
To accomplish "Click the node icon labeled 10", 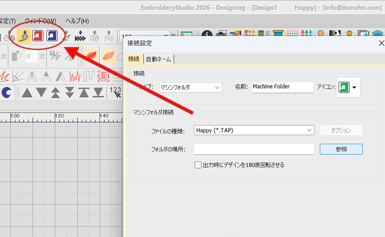I will tap(55, 56).
